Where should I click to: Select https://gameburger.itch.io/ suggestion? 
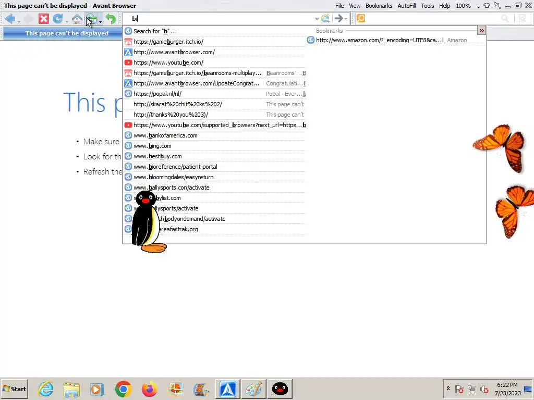214,42
